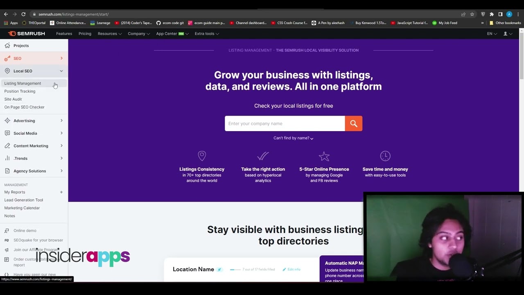
Task: Open the Company menu
Action: (x=139, y=34)
